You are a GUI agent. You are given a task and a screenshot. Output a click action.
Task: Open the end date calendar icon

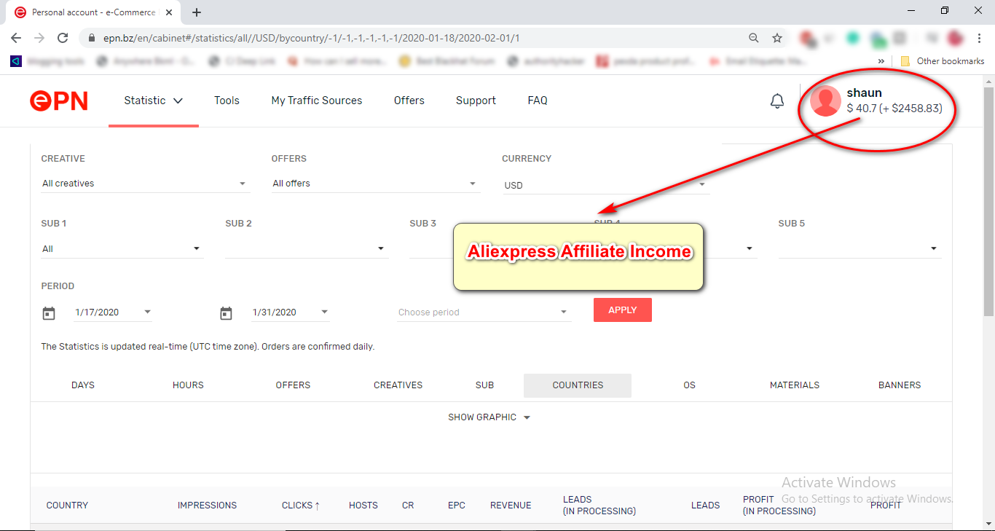pyautogui.click(x=226, y=313)
